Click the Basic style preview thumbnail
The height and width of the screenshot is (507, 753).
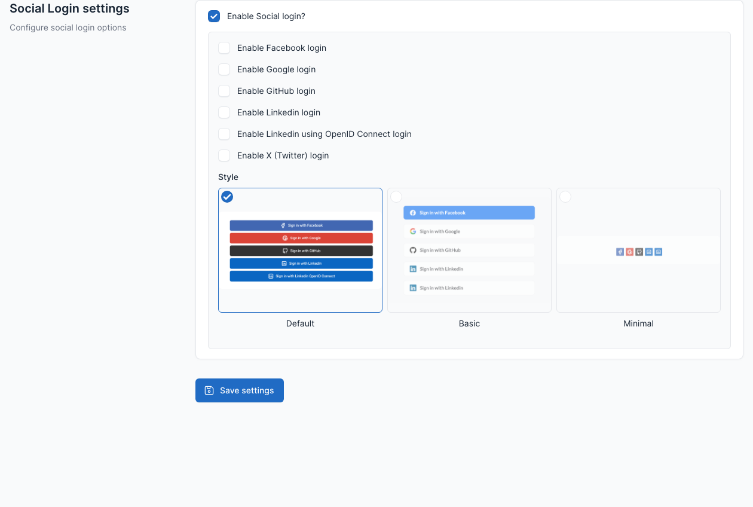point(469,250)
